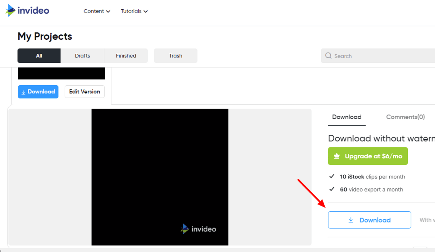Show All projects tab
The height and width of the screenshot is (252, 435).
point(39,56)
